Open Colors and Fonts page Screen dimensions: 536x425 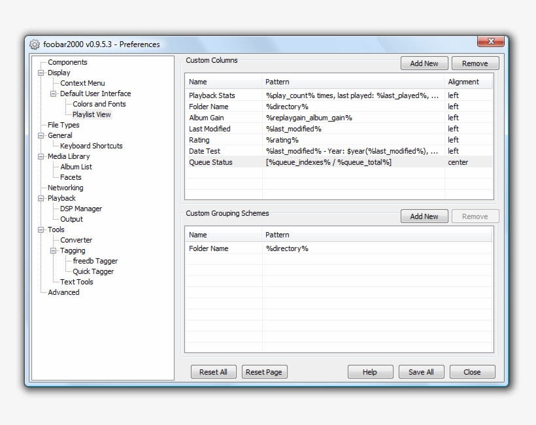click(x=99, y=104)
